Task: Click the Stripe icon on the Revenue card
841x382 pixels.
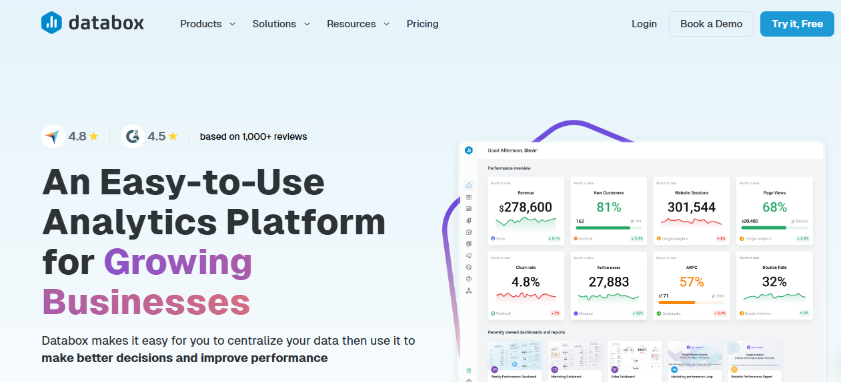Action: 493,238
